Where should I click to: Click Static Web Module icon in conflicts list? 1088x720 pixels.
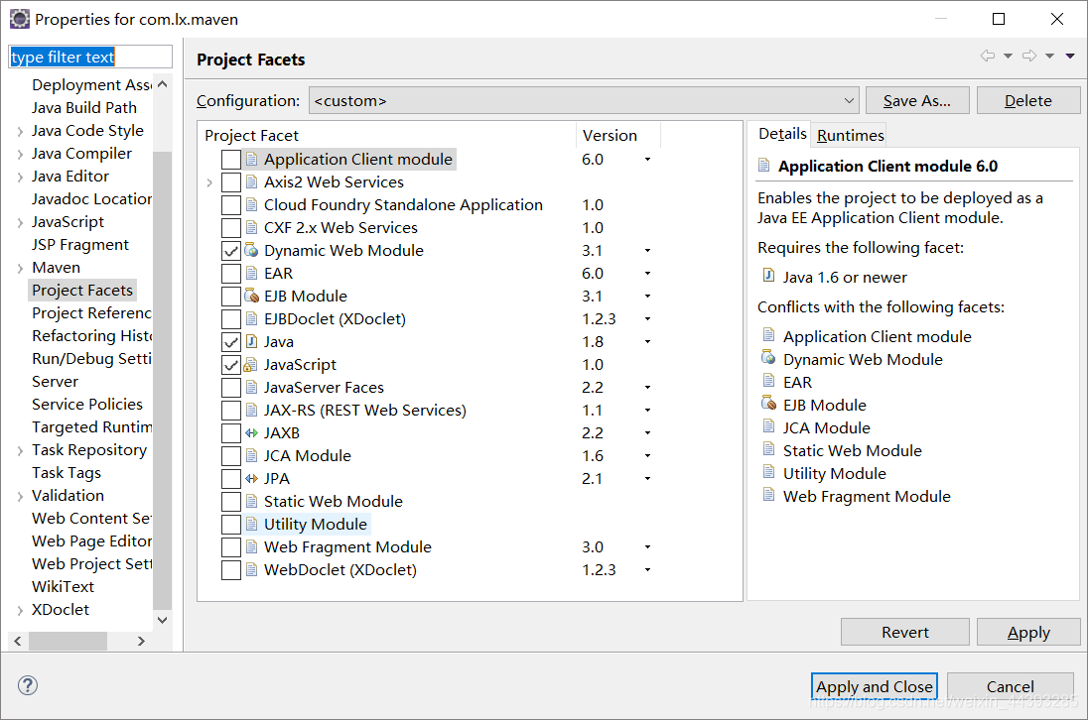[768, 449]
